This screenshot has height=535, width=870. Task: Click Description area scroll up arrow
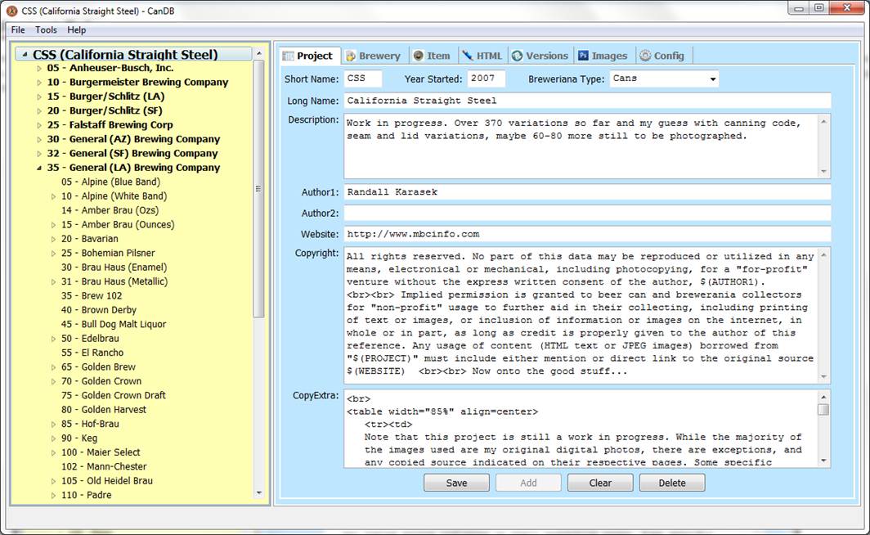tap(824, 122)
